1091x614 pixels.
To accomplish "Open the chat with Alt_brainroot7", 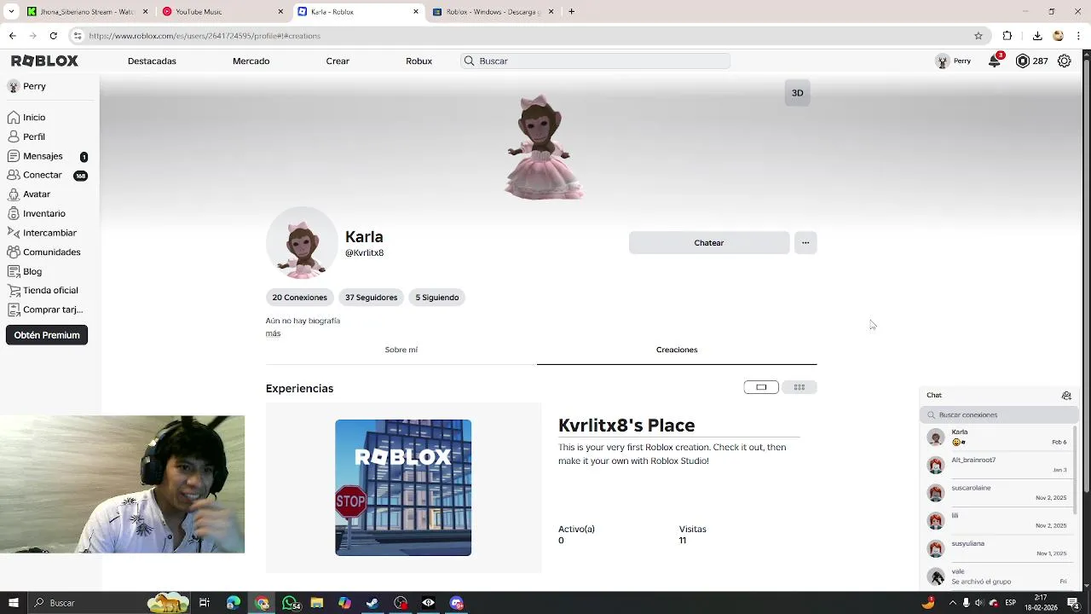I will point(997,465).
